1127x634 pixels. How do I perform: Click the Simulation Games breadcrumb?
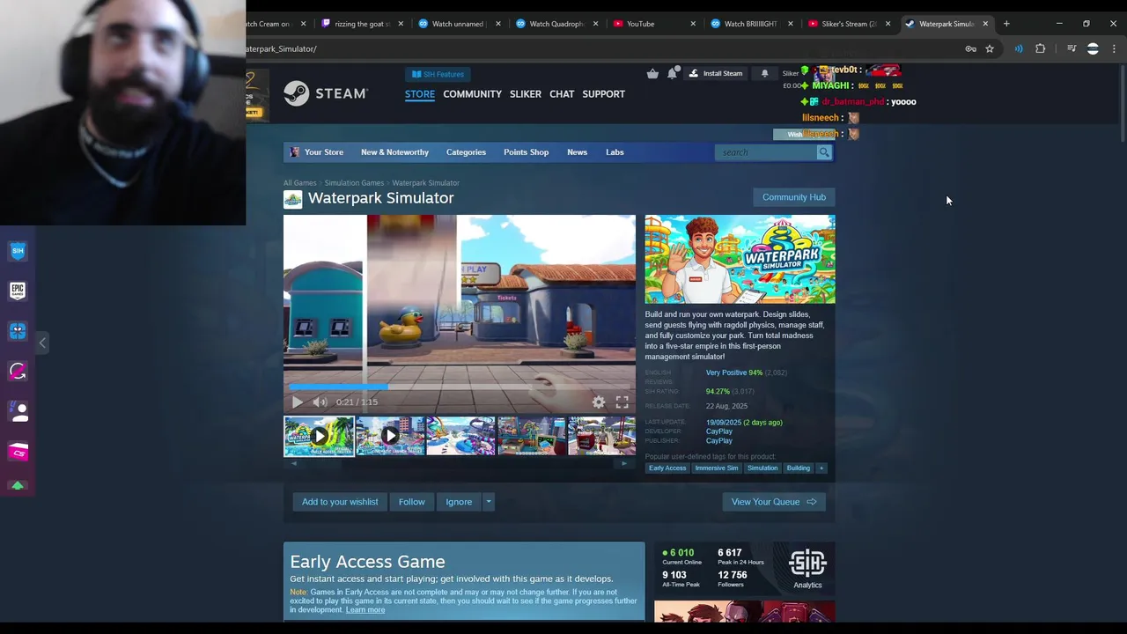point(354,183)
